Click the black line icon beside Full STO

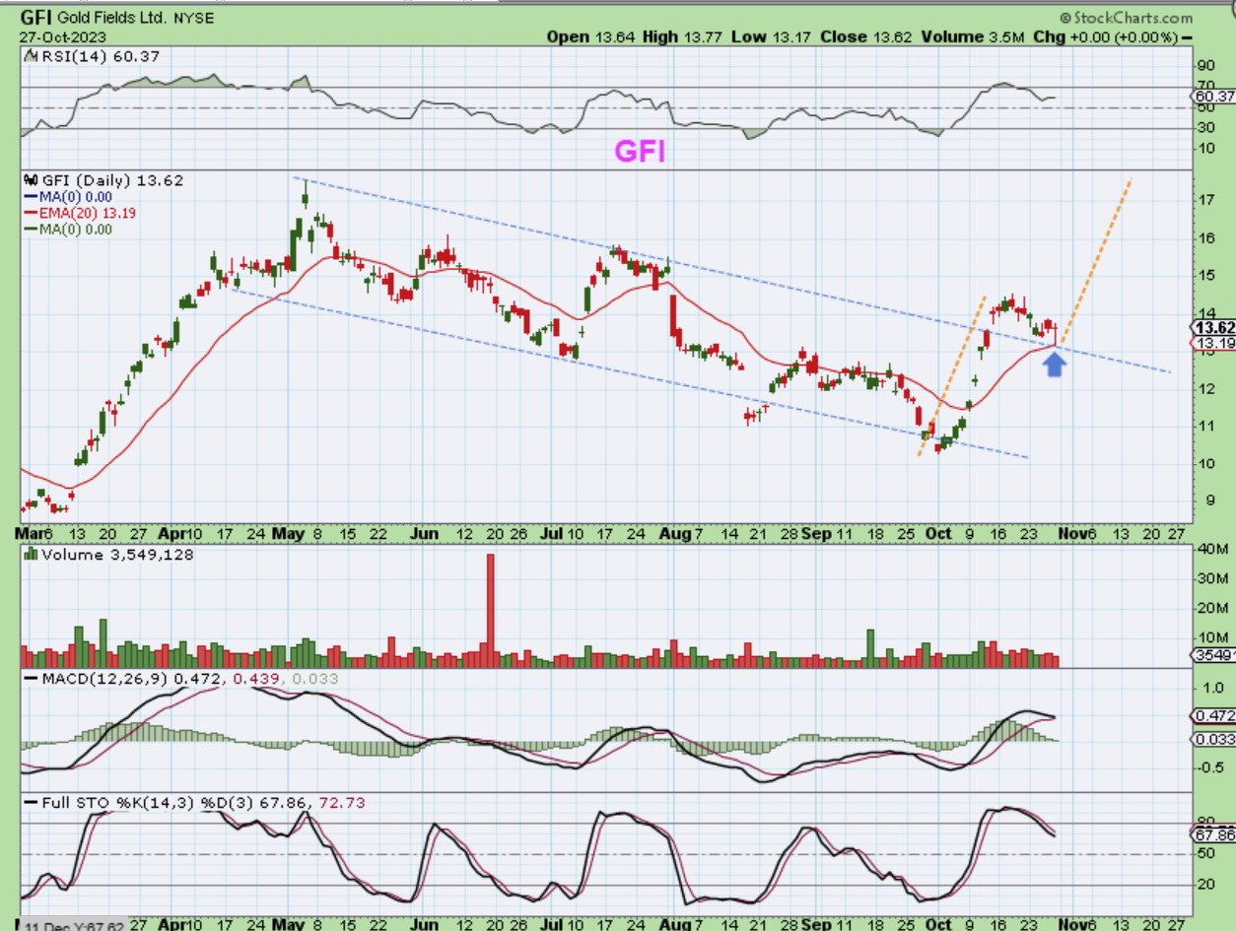29,804
